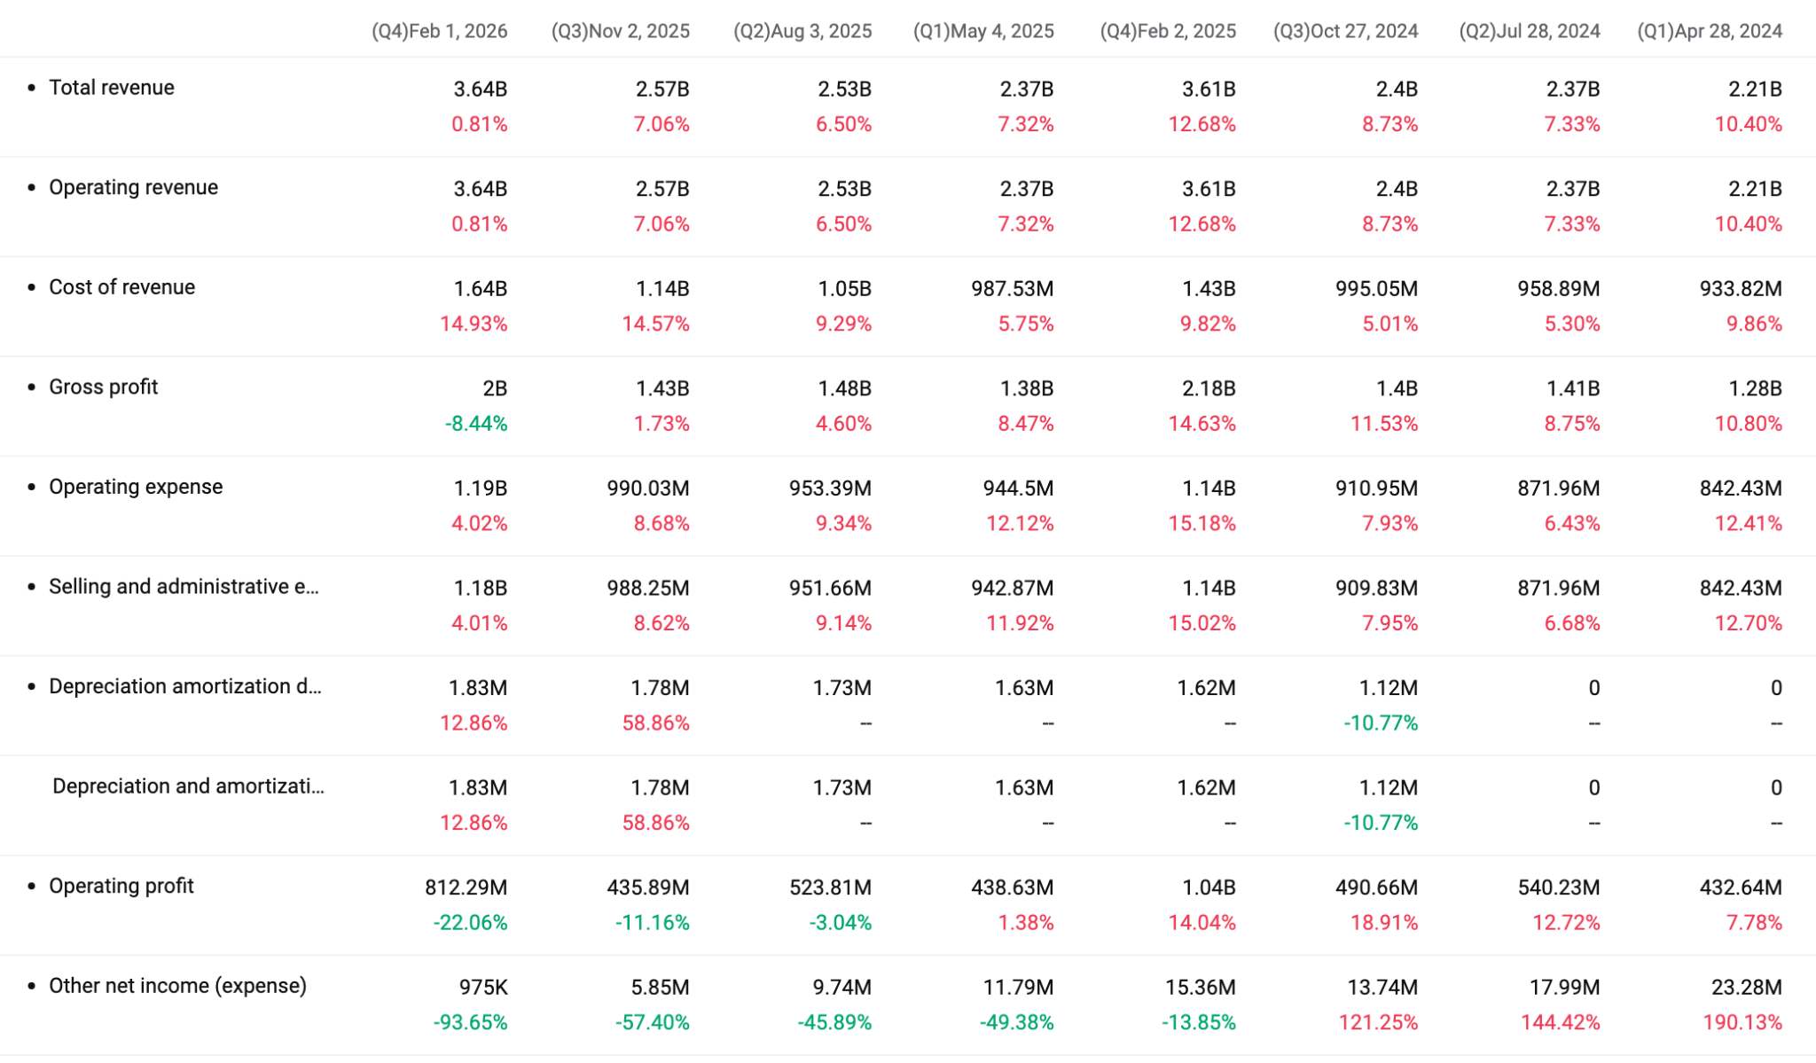
Task: Click the Other net income (expense) label
Action: point(177,986)
